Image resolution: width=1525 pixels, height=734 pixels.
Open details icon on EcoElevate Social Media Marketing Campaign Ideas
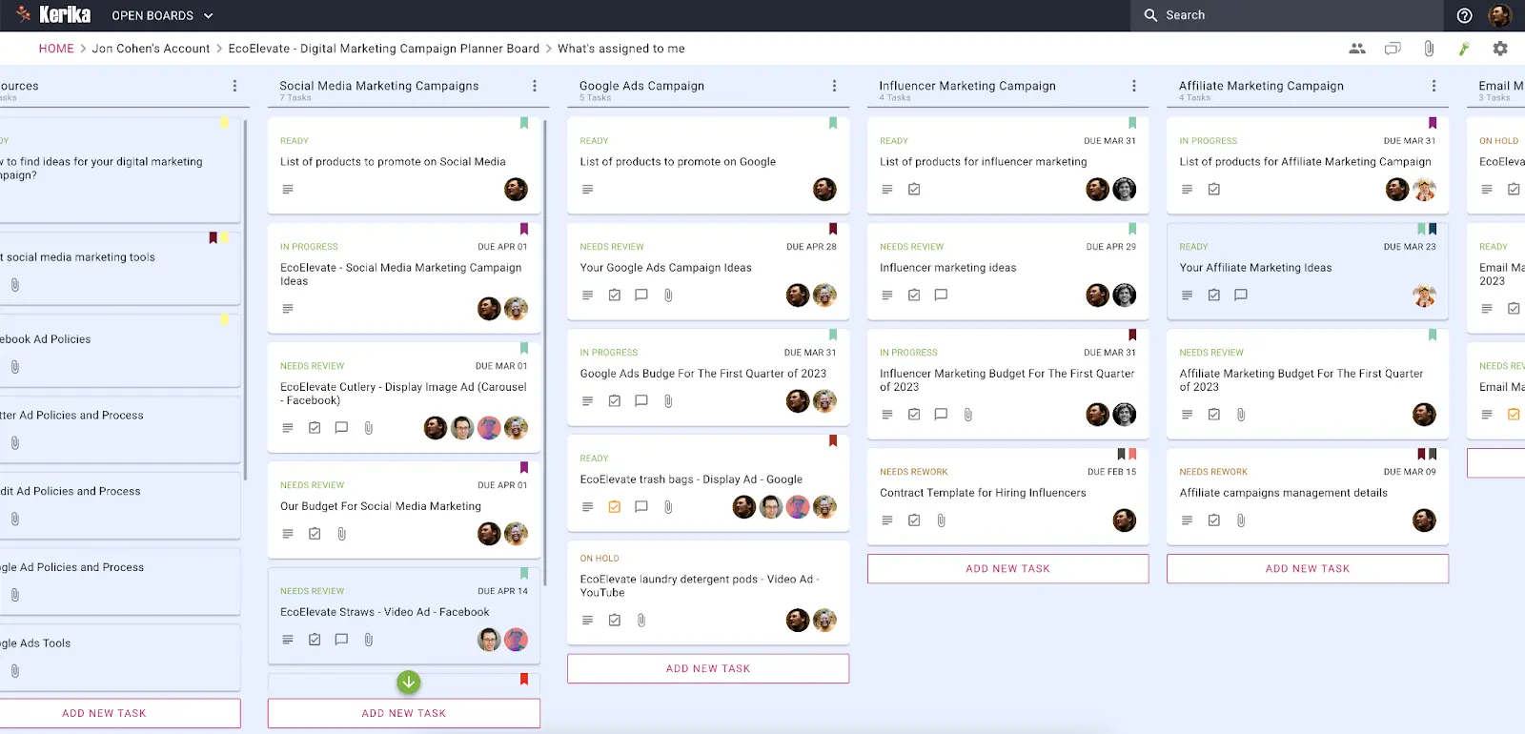coord(288,309)
